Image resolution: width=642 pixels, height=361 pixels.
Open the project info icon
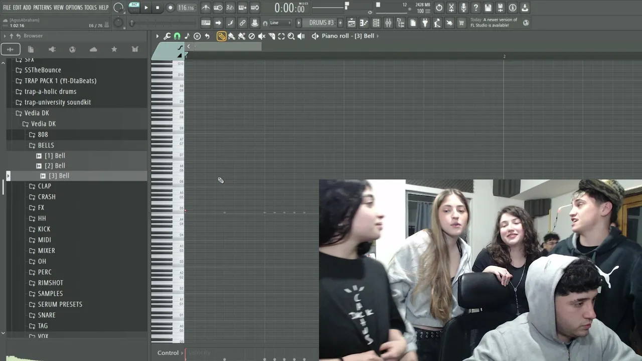click(x=513, y=8)
